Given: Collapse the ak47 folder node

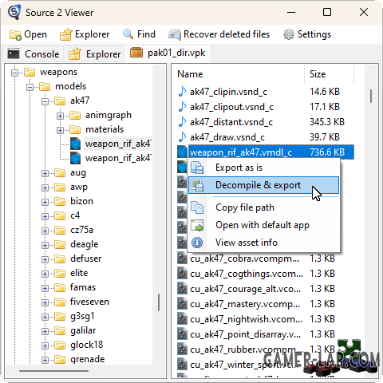Looking at the screenshot, I should click(45, 101).
